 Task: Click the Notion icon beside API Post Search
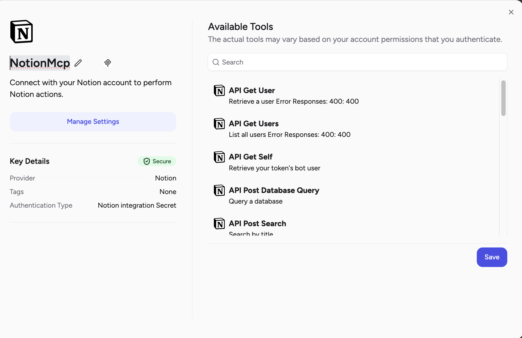[219, 224]
